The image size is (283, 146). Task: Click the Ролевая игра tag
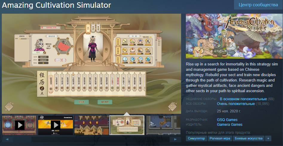(220, 139)
